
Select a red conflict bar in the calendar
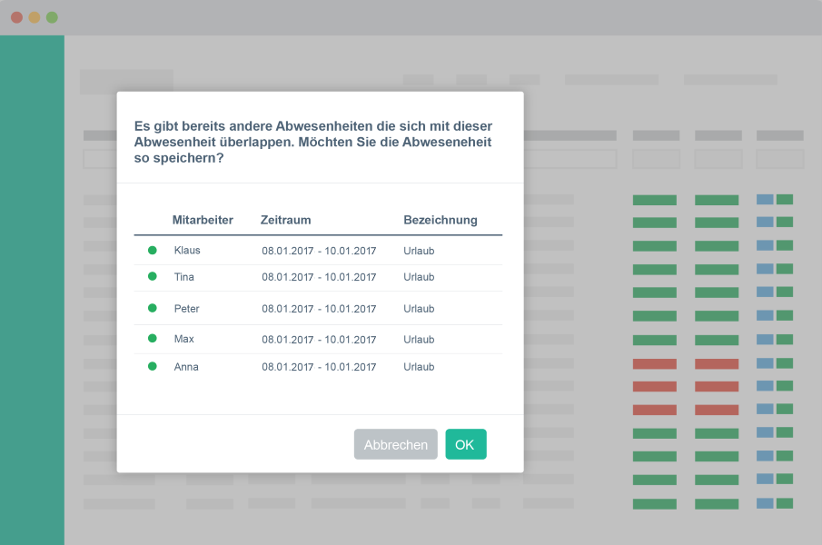point(654,362)
